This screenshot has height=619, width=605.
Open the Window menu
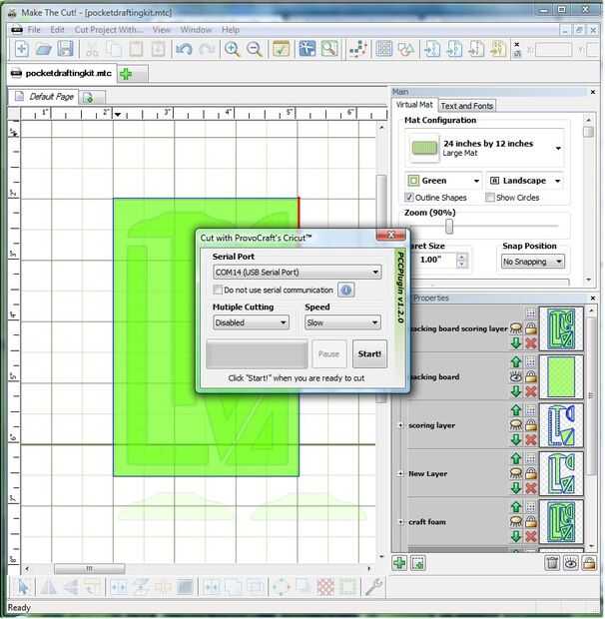click(x=196, y=30)
